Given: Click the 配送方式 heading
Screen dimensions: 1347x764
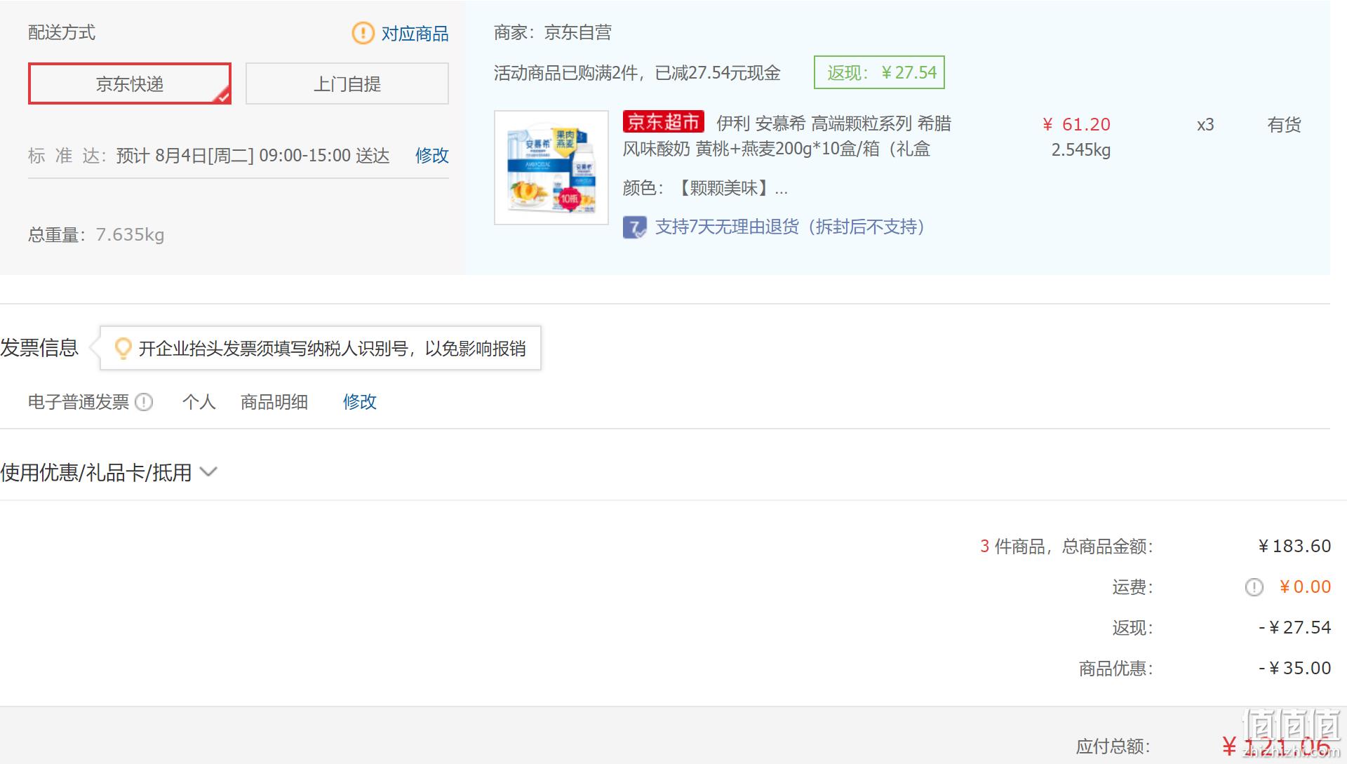Looking at the screenshot, I should point(62,32).
